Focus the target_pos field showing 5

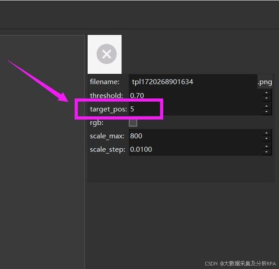pyautogui.click(x=195, y=109)
